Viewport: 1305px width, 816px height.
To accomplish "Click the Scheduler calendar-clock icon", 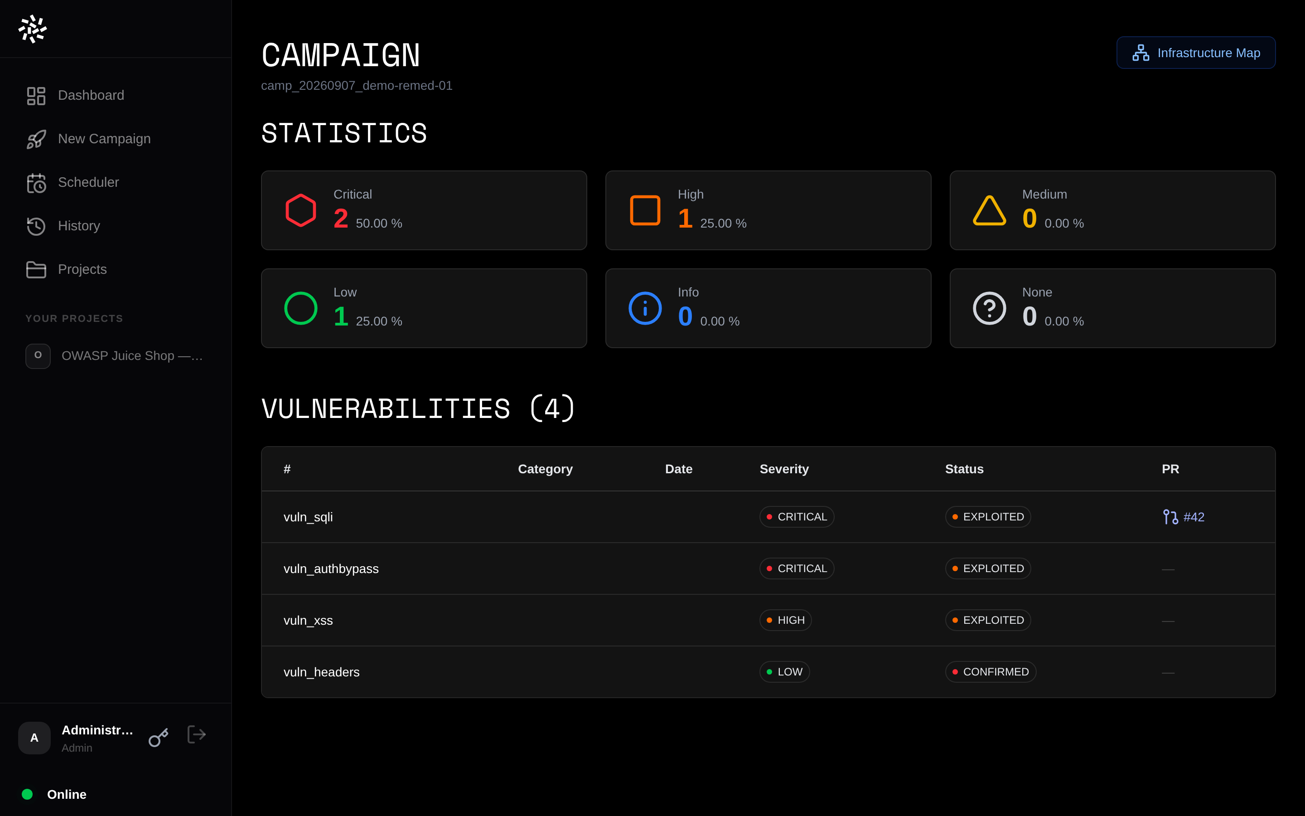I will pyautogui.click(x=36, y=183).
